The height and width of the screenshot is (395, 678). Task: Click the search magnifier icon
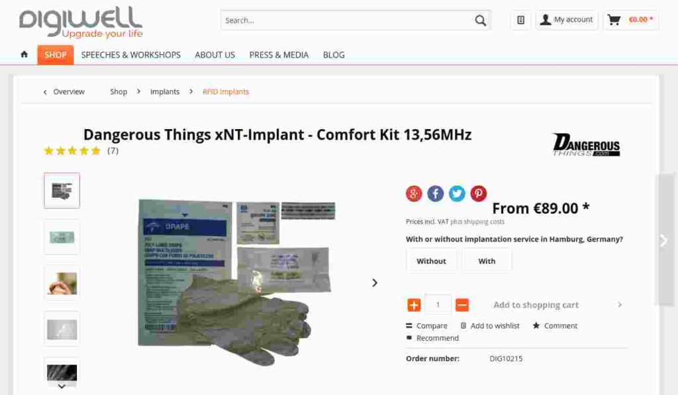[x=481, y=21]
